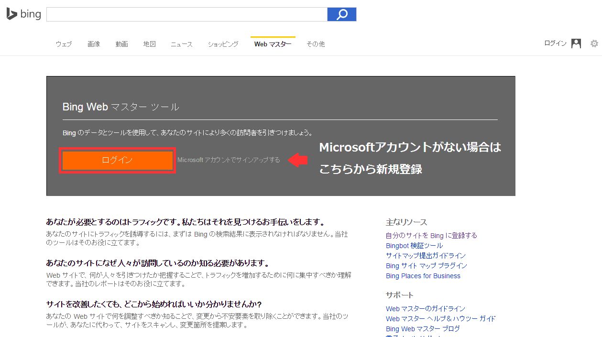Viewport: 602px width, 337px height.
Task: Open the ウェブ tab
Action: pyautogui.click(x=64, y=44)
